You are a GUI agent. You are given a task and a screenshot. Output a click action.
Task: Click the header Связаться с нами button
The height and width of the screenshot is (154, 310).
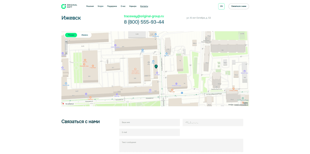pyautogui.click(x=239, y=6)
